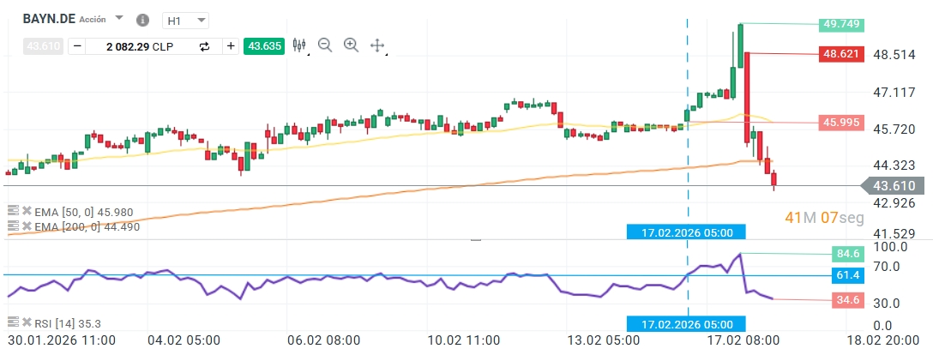Remove the EMA 50 indicator
Screen dimensions: 933x349
point(27,211)
